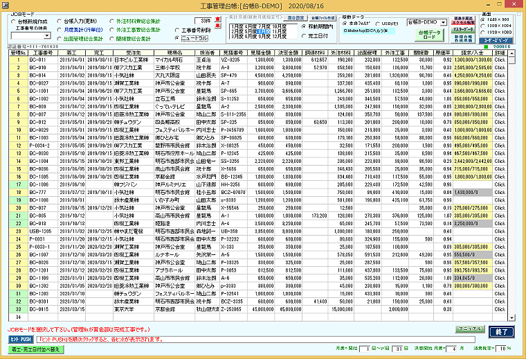The width and height of the screenshot is (526, 359).
Task: Select 台帳新規作成 radio option
Action: 12,21
